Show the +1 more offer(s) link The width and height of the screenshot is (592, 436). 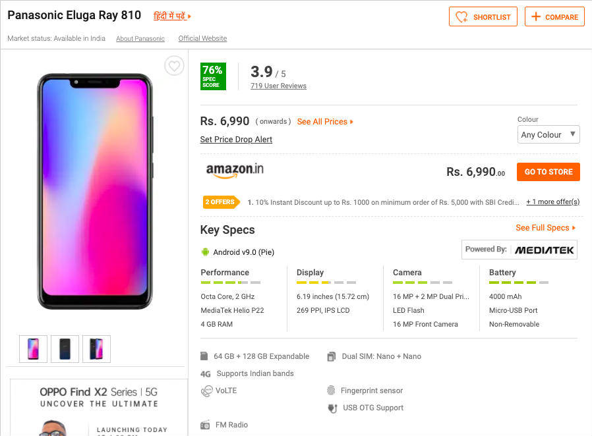(552, 202)
